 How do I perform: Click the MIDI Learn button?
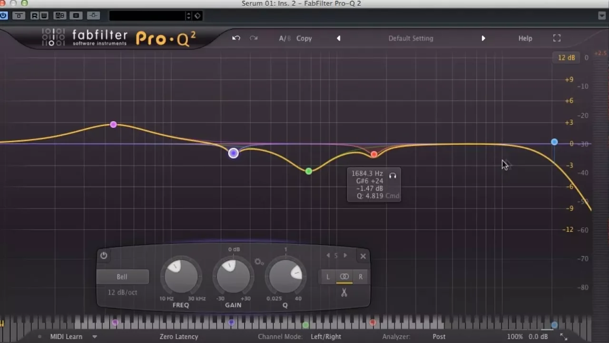pos(66,336)
